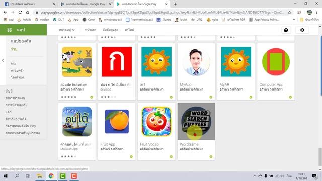322x181 pixels.
Task: Open the App Privacy Policy bookmark
Action: coord(264,20)
